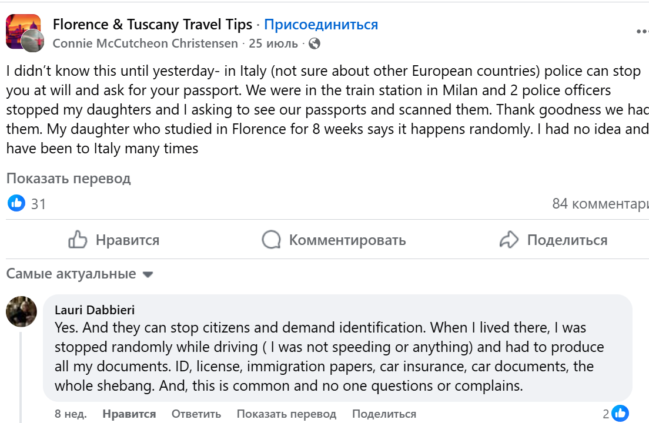Click the comment's like reaction icon

tap(620, 413)
